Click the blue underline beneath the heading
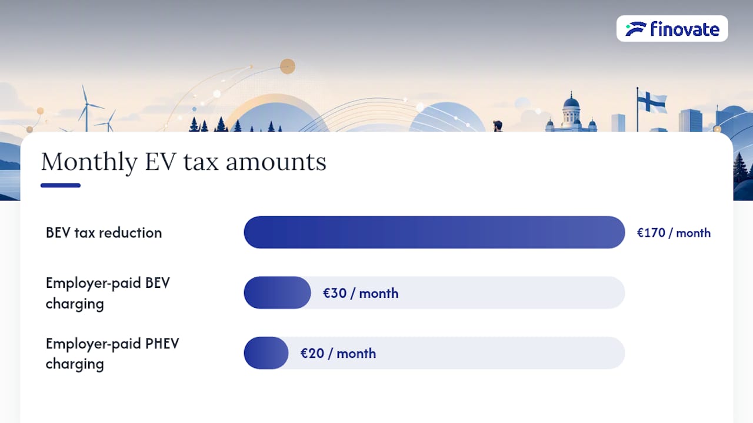The height and width of the screenshot is (423, 753). coord(61,186)
